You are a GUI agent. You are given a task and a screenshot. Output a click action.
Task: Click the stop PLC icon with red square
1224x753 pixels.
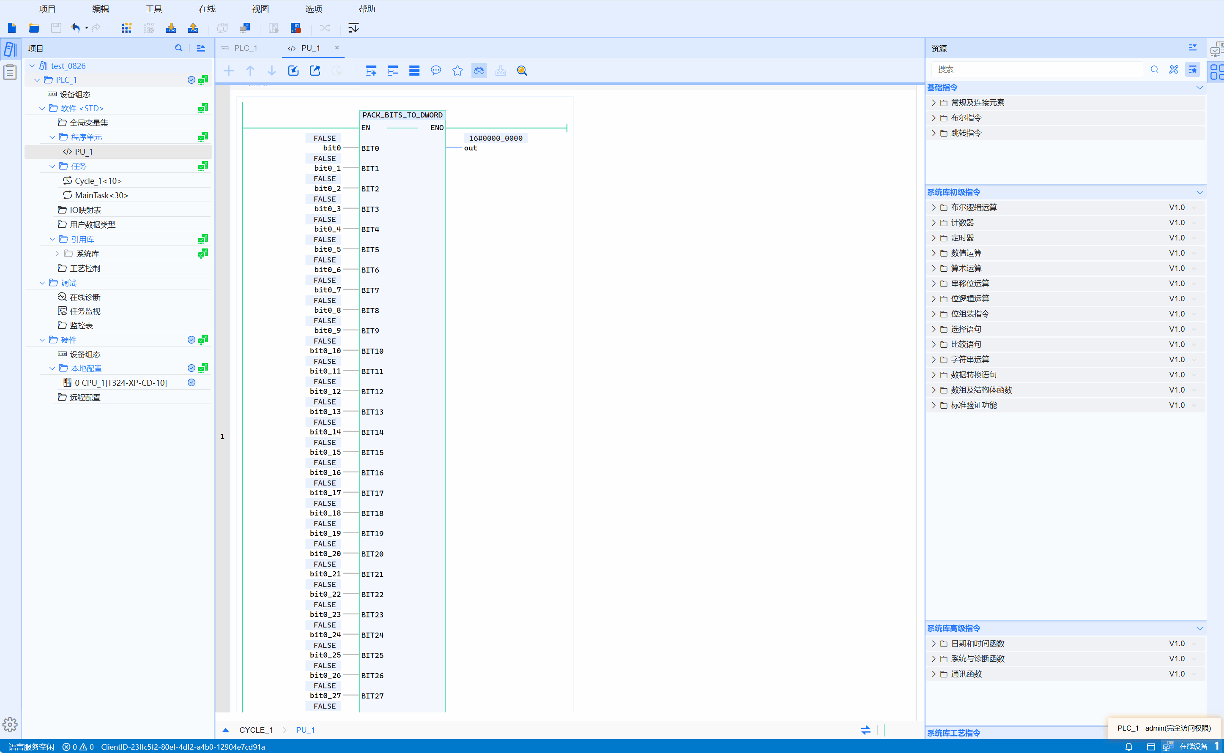point(296,28)
